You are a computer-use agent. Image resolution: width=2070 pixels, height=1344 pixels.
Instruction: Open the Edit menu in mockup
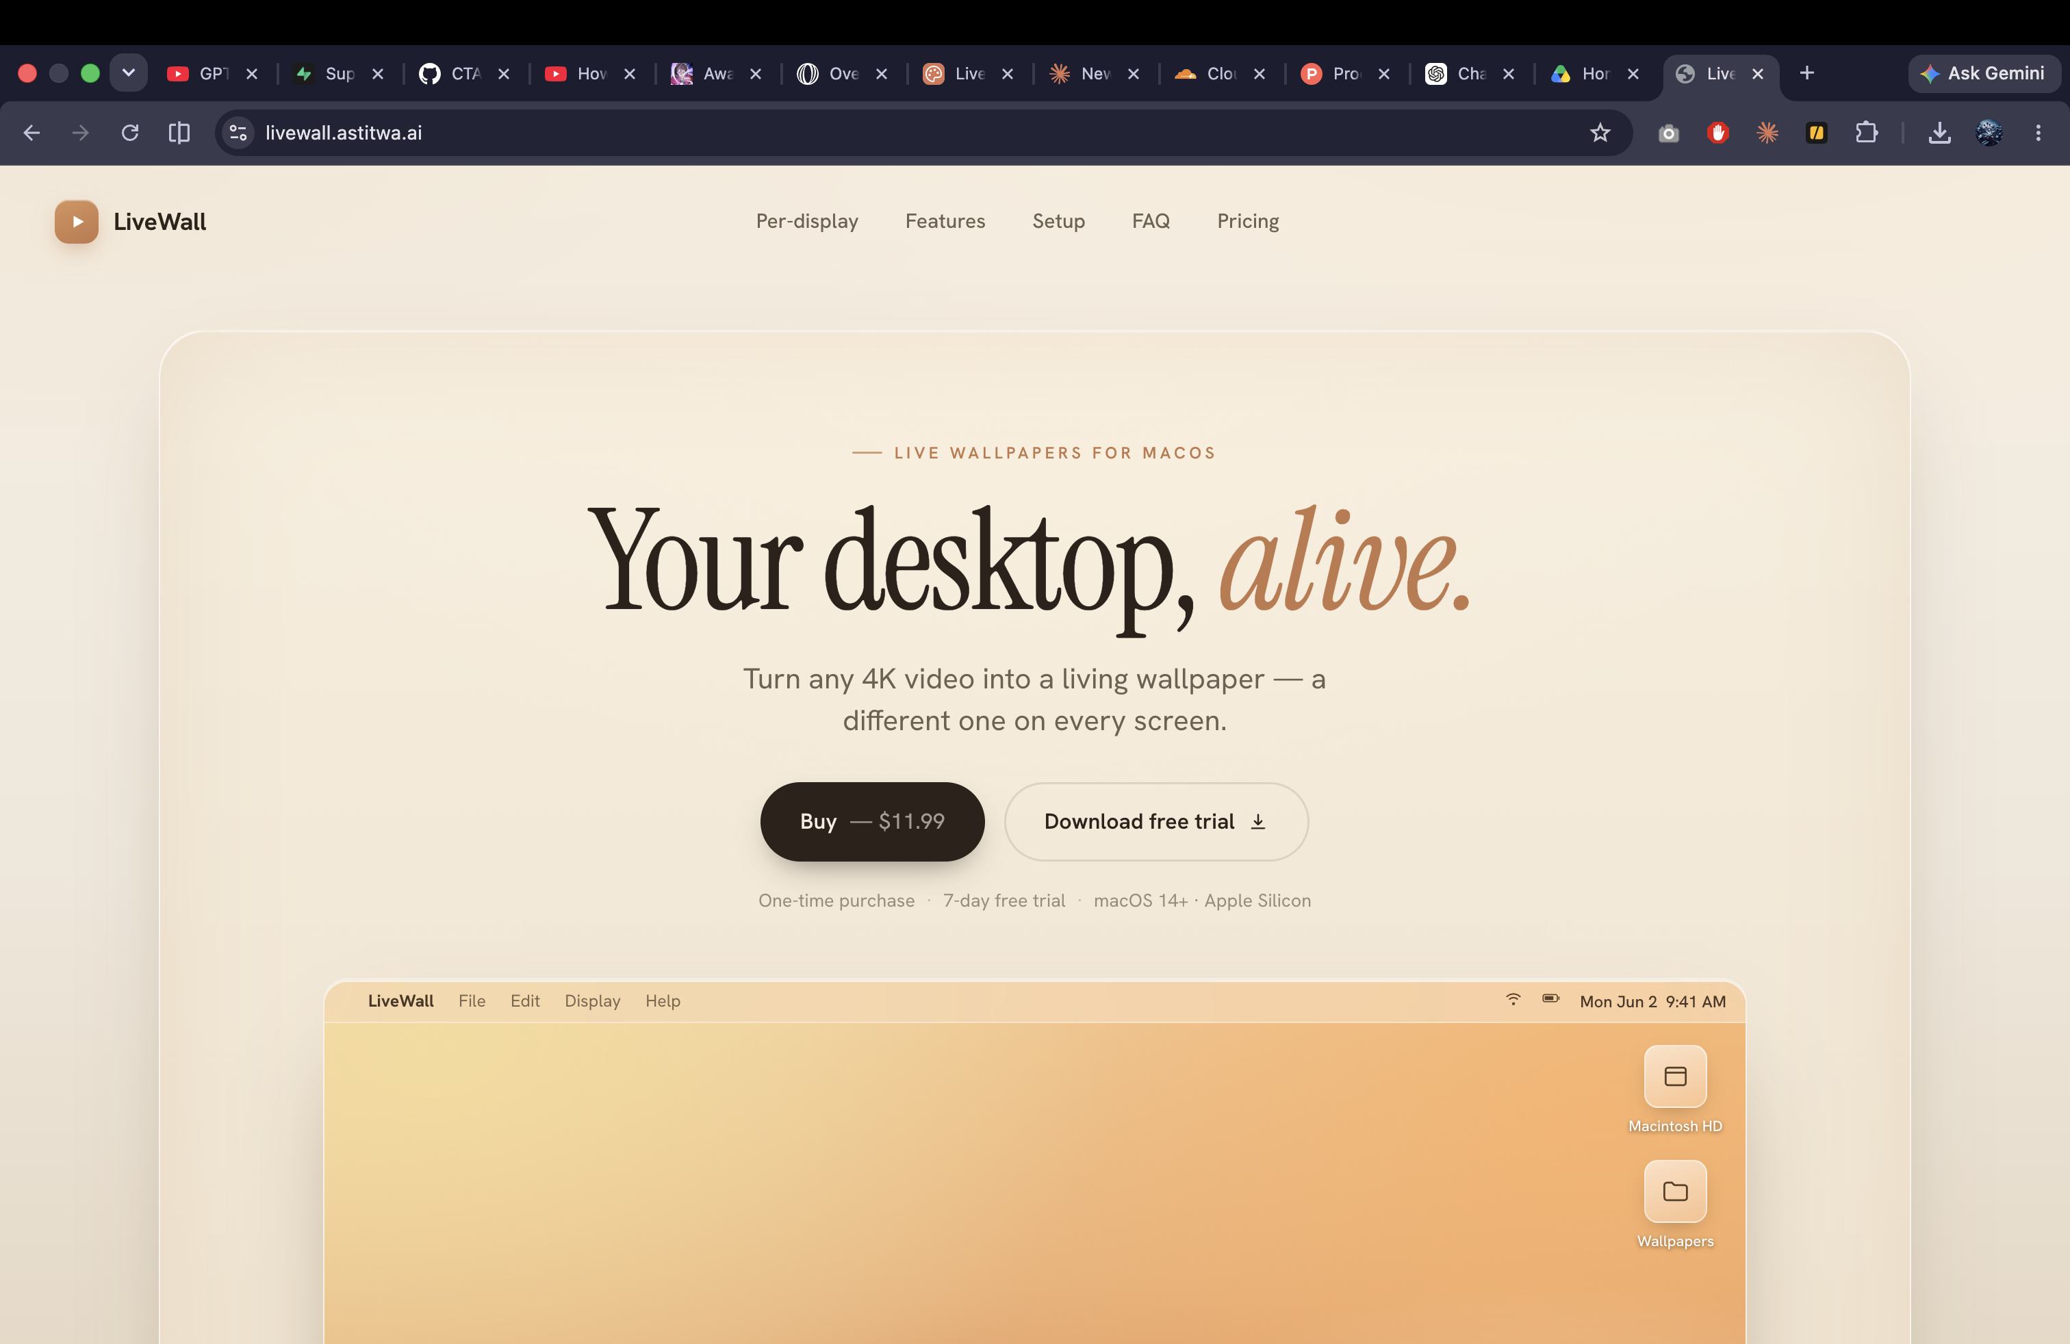[524, 1000]
